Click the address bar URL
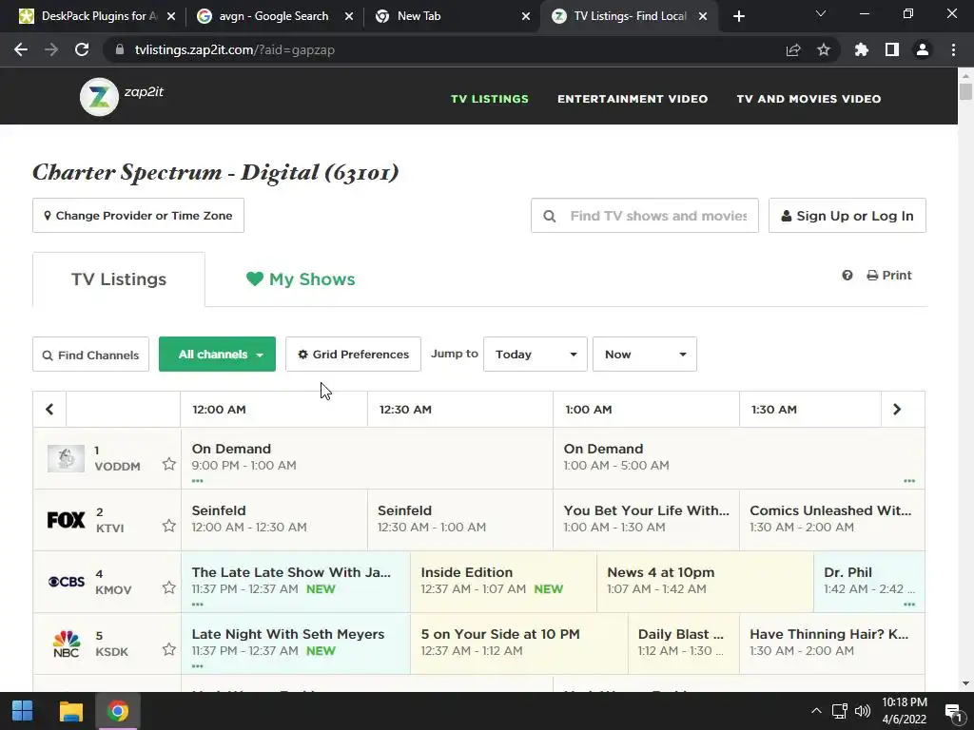This screenshot has width=974, height=730. (x=235, y=49)
